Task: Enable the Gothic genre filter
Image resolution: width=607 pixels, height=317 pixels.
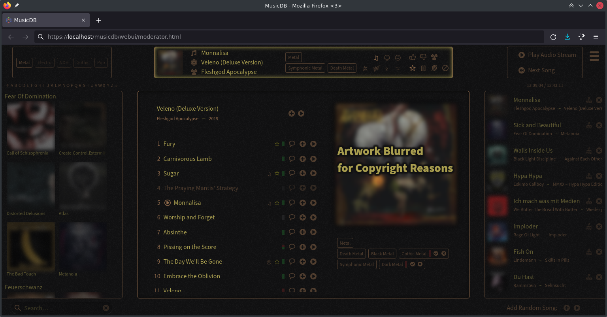Action: pyautogui.click(x=83, y=62)
